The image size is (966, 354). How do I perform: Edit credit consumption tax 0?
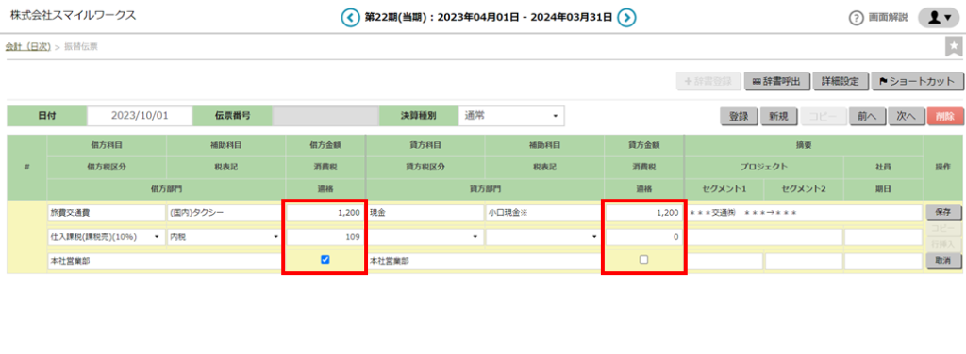tap(643, 236)
